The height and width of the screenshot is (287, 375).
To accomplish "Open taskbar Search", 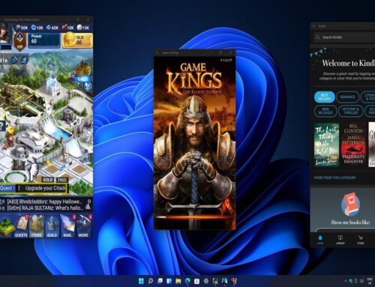I will pyautogui.click(x=151, y=281).
